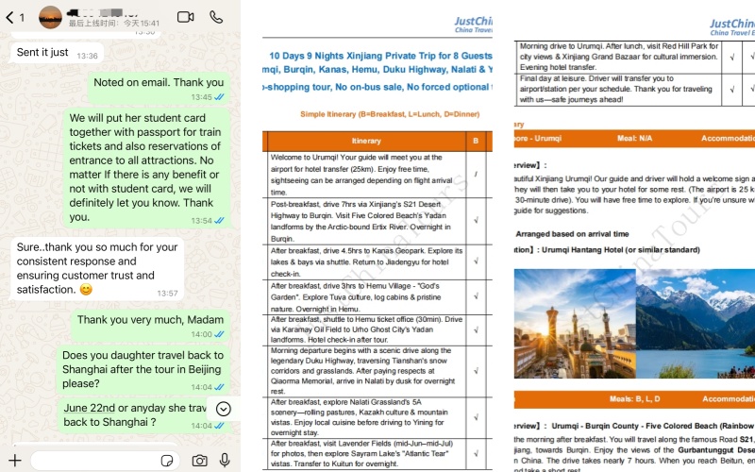The width and height of the screenshot is (755, 472).
Task: Go back using the chat back arrow
Action: coord(9,18)
